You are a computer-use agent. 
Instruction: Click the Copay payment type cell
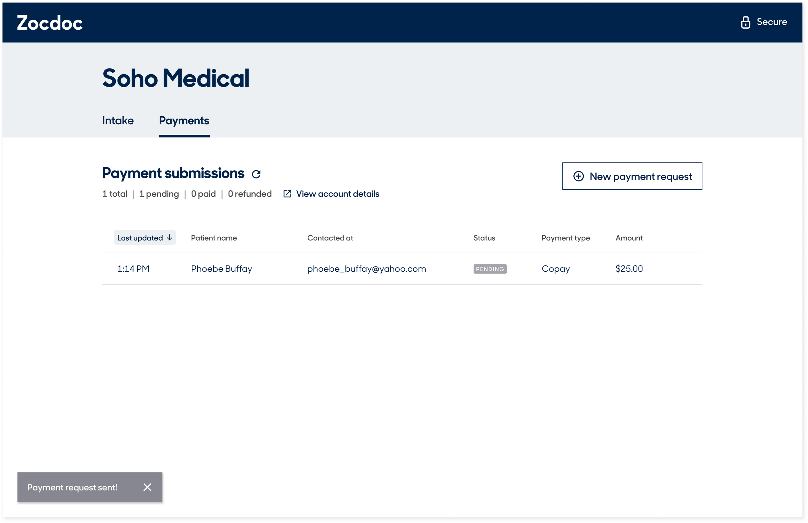(555, 269)
